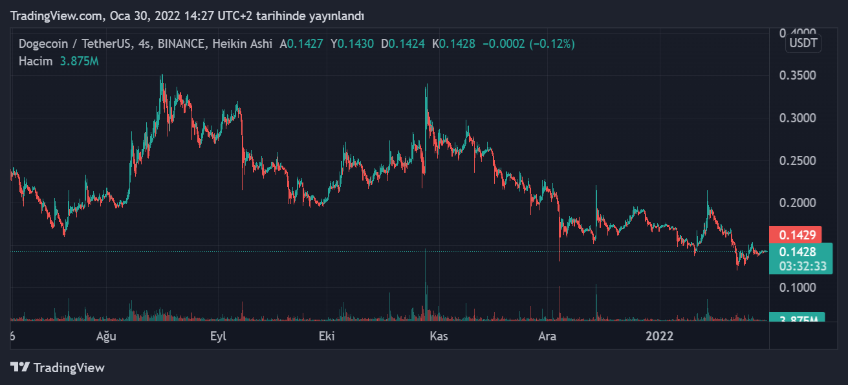Click the Y0.1430 high value in the legend
Image resolution: width=848 pixels, height=385 pixels.
[x=352, y=44]
